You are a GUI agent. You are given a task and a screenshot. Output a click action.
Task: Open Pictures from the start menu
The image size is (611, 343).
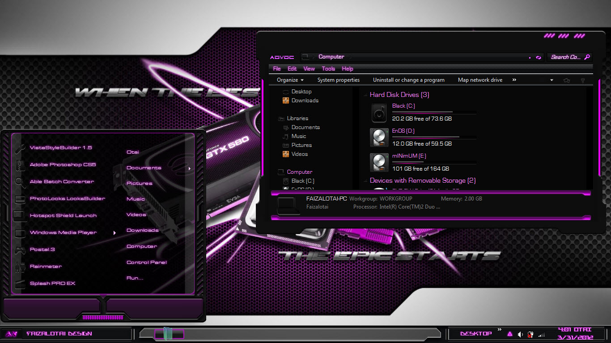[140, 184]
